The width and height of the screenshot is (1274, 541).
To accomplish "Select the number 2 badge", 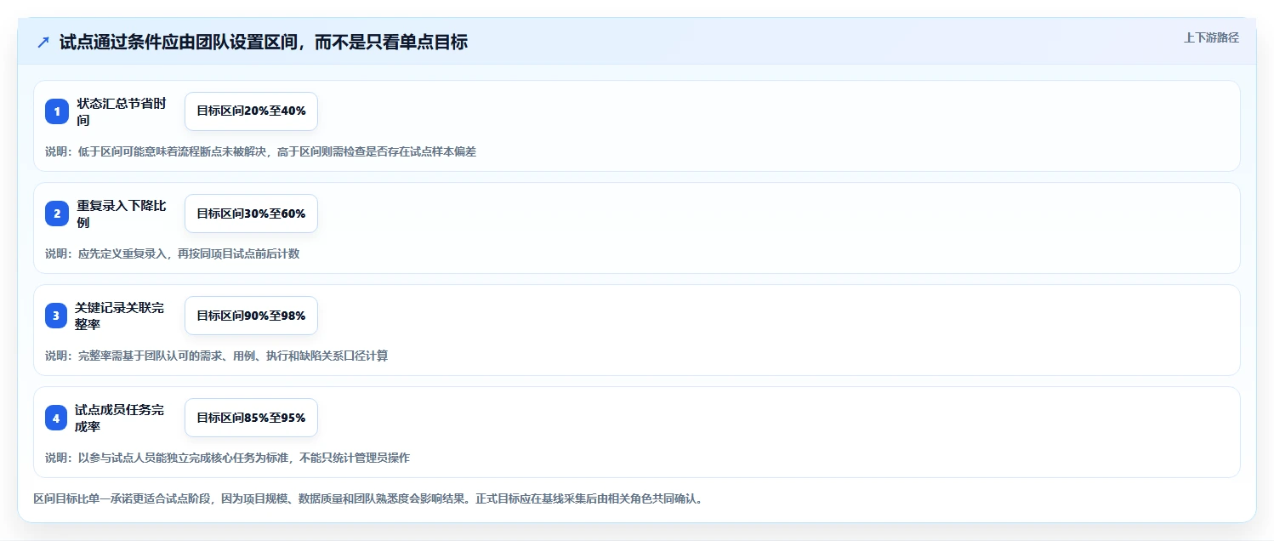I will 57,214.
